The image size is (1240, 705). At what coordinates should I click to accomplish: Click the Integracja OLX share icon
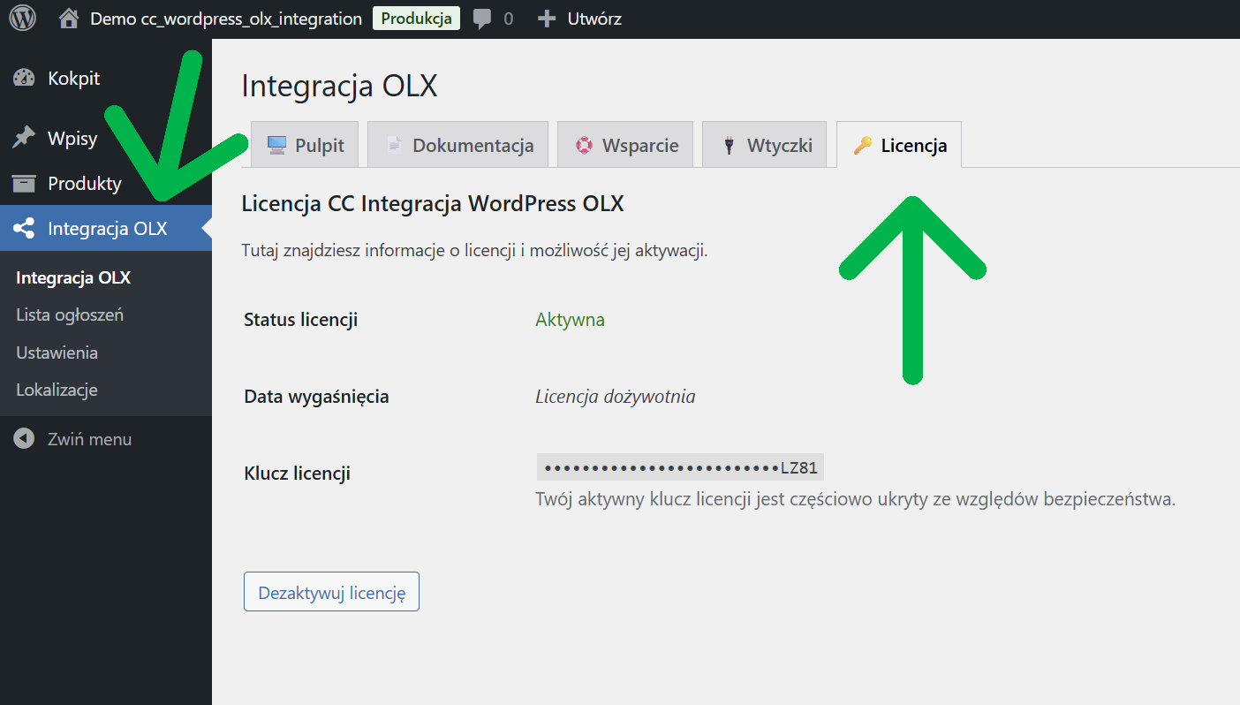click(24, 229)
